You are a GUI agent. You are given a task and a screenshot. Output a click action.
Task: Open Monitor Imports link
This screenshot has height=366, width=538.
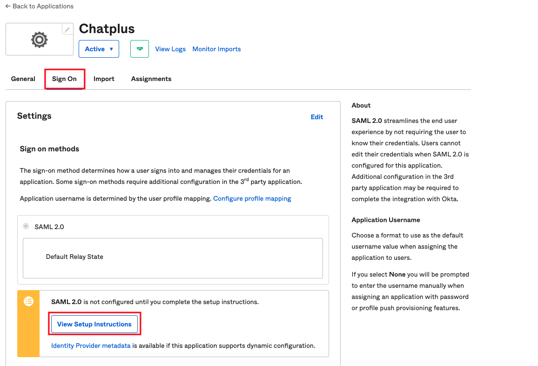tap(216, 49)
